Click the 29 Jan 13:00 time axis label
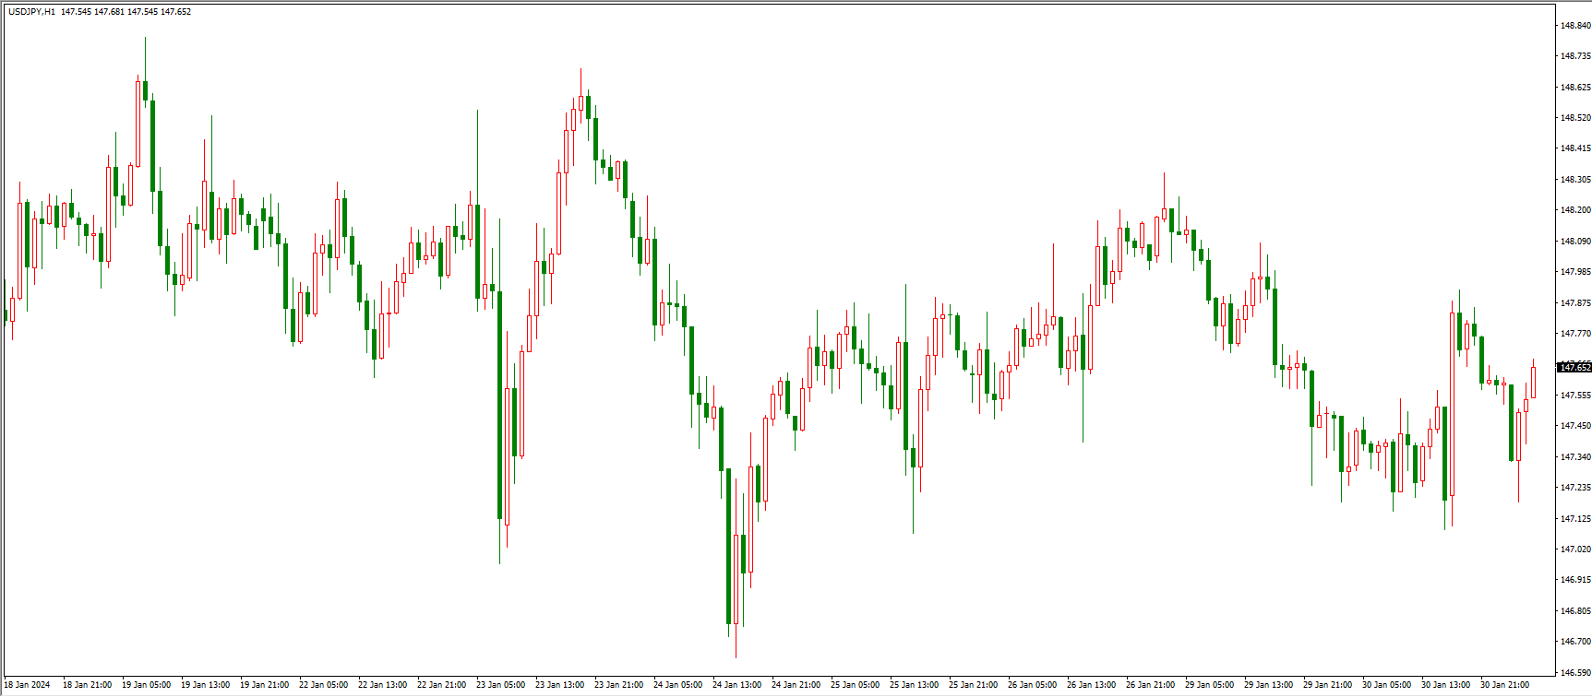This screenshot has height=697, width=1592. (x=1268, y=685)
